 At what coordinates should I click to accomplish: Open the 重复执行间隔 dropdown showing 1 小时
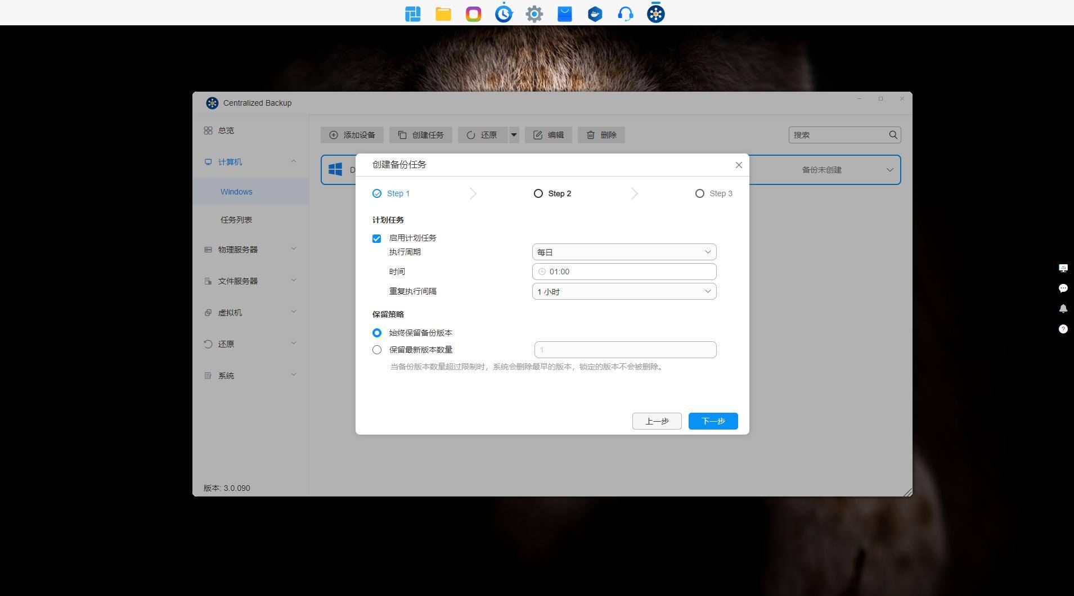623,291
